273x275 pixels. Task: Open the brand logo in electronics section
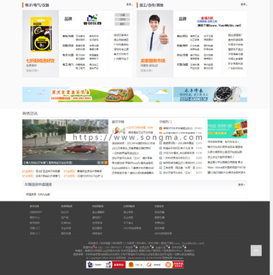(93, 20)
